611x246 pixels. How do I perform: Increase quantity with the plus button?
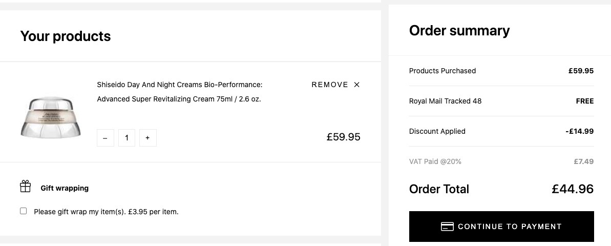(x=148, y=138)
